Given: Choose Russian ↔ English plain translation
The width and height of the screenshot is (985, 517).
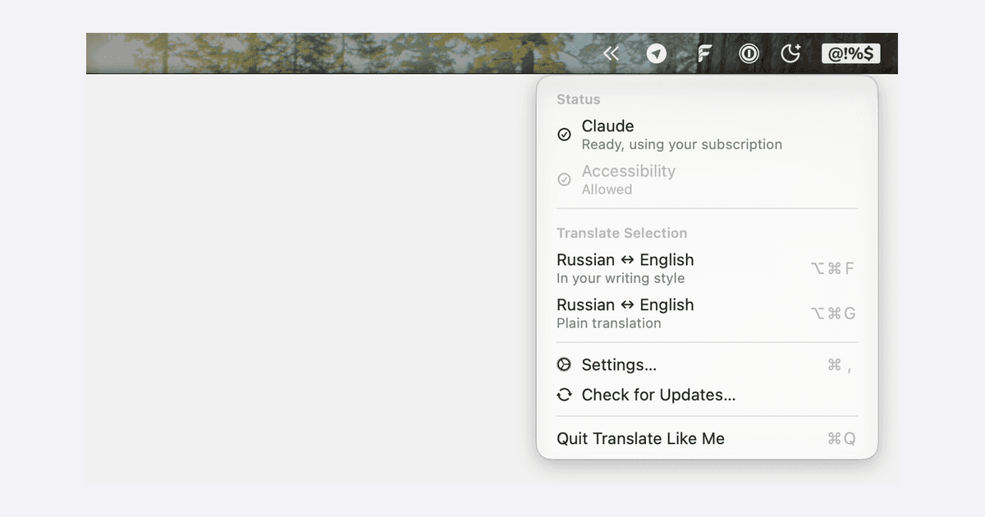Looking at the screenshot, I should coord(707,313).
